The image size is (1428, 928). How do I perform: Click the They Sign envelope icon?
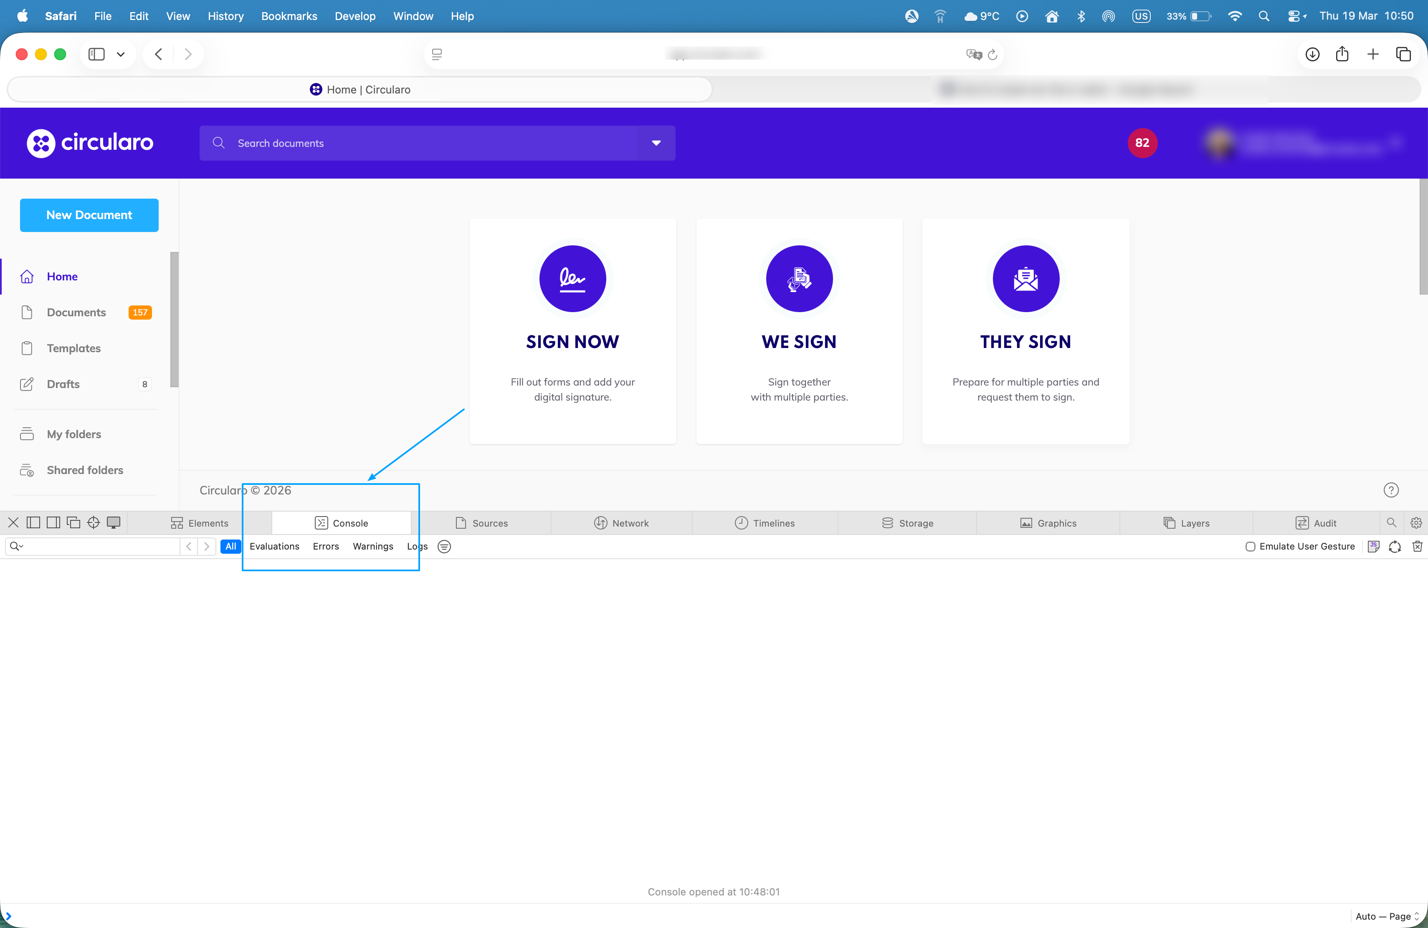click(1025, 279)
